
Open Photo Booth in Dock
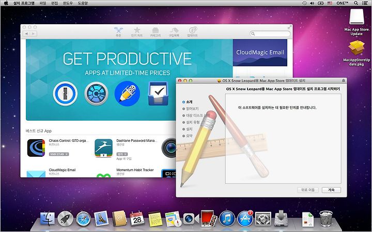click(208, 218)
